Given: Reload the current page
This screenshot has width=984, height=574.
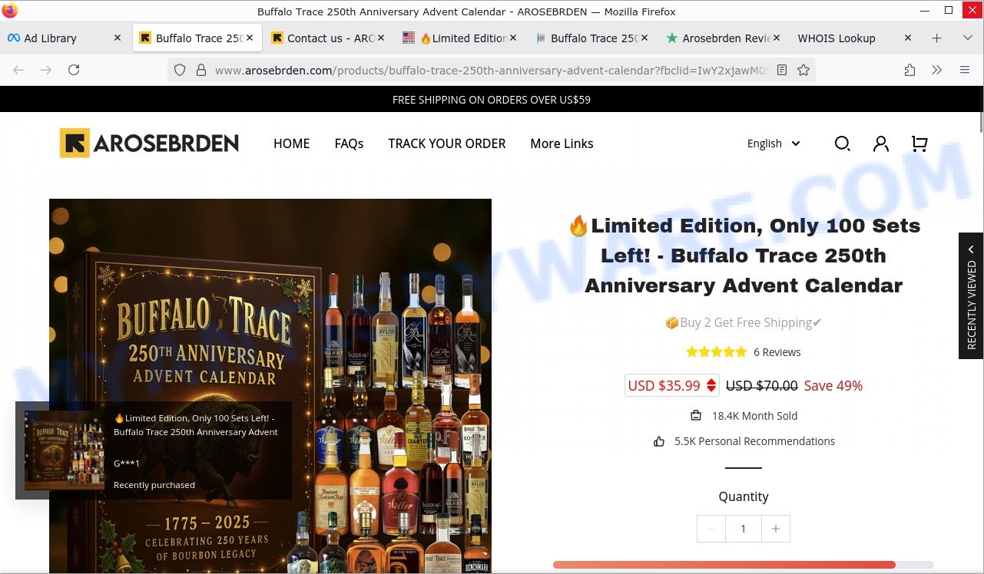Looking at the screenshot, I should (x=74, y=70).
